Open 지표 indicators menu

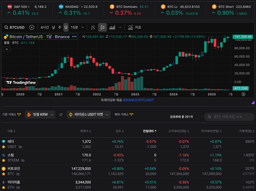point(135,27)
